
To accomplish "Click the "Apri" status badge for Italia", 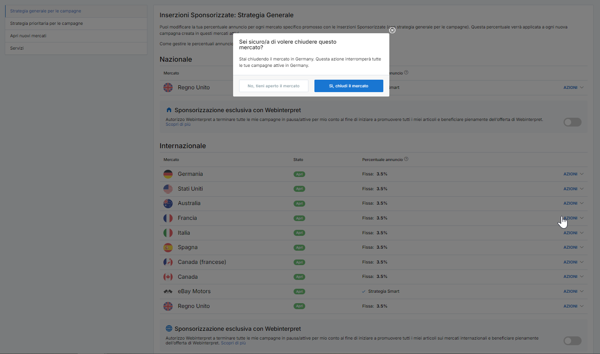I will pyautogui.click(x=299, y=233).
